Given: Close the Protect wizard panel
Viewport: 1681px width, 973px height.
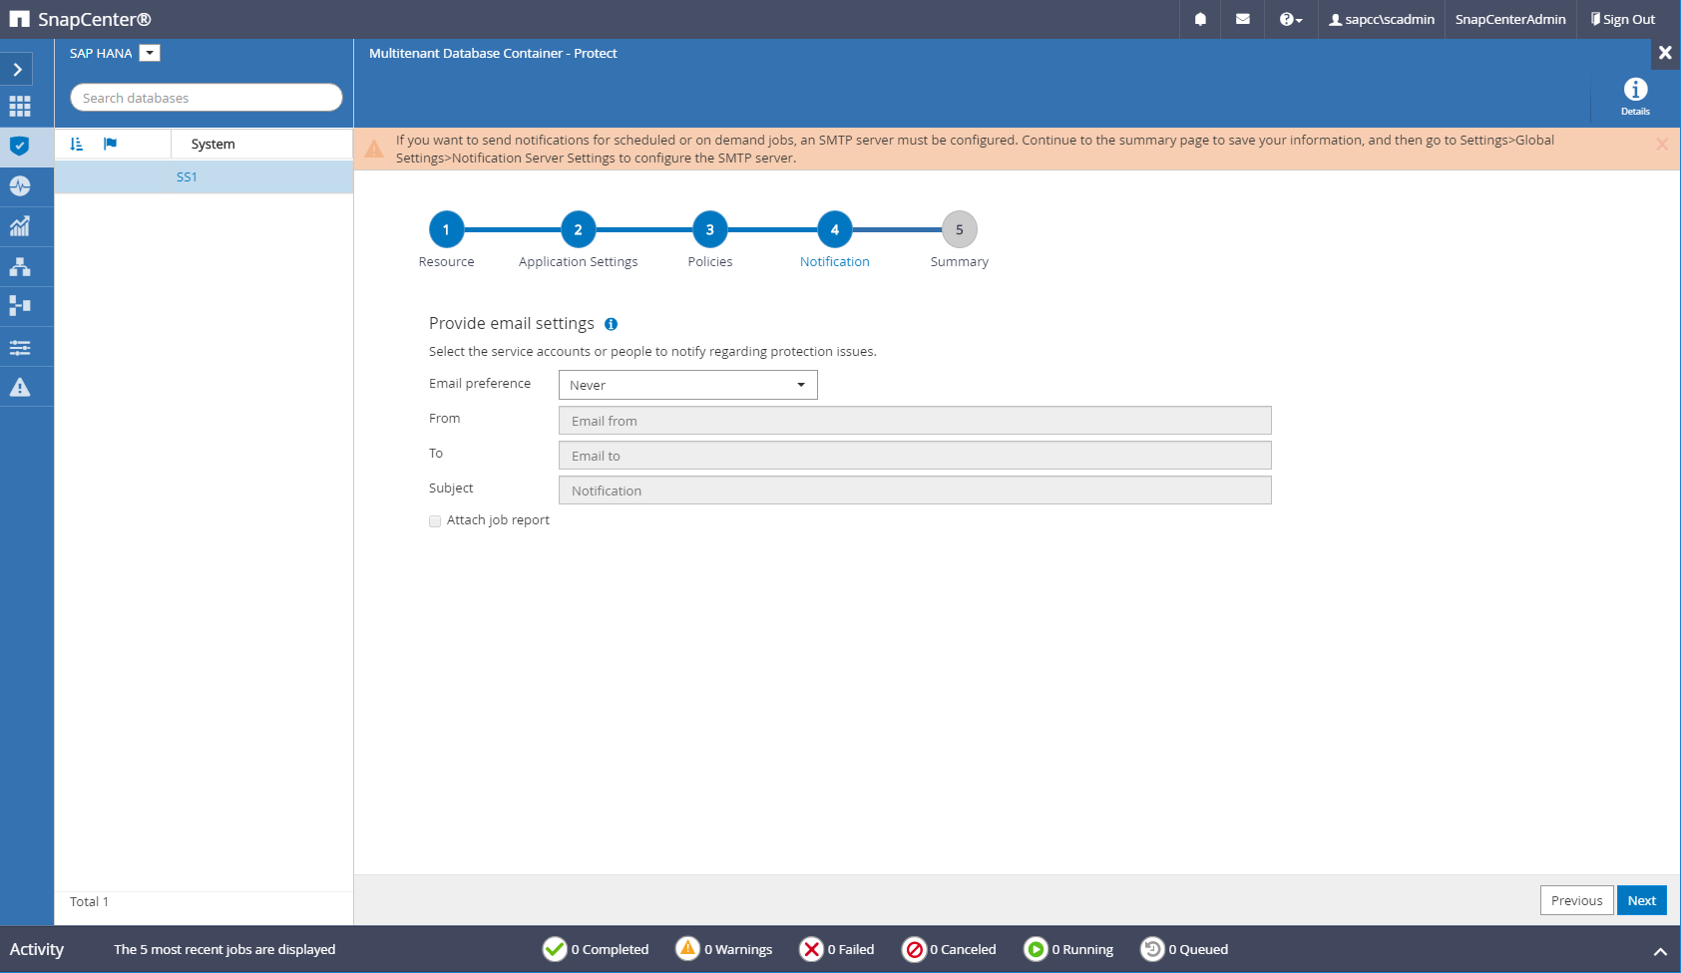Looking at the screenshot, I should coord(1665,53).
